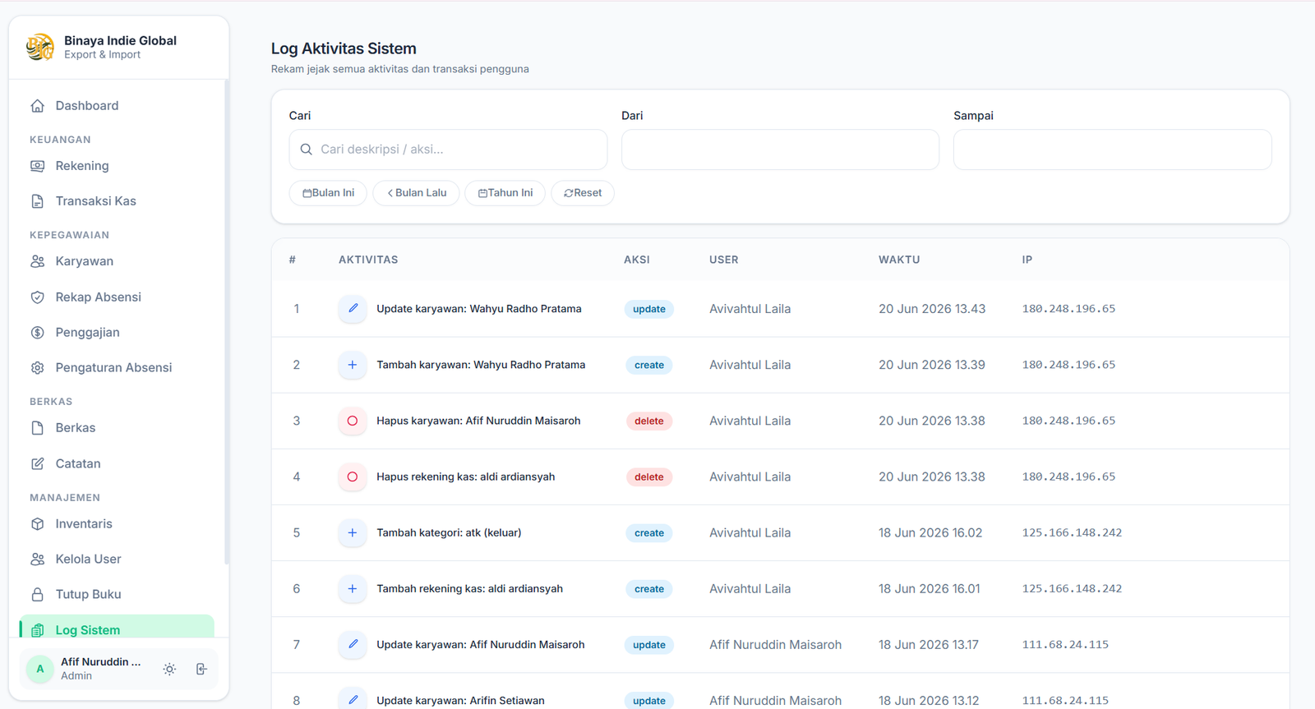This screenshot has width=1315, height=709.
Task: Click the Penggajian dollar icon
Action: point(37,333)
